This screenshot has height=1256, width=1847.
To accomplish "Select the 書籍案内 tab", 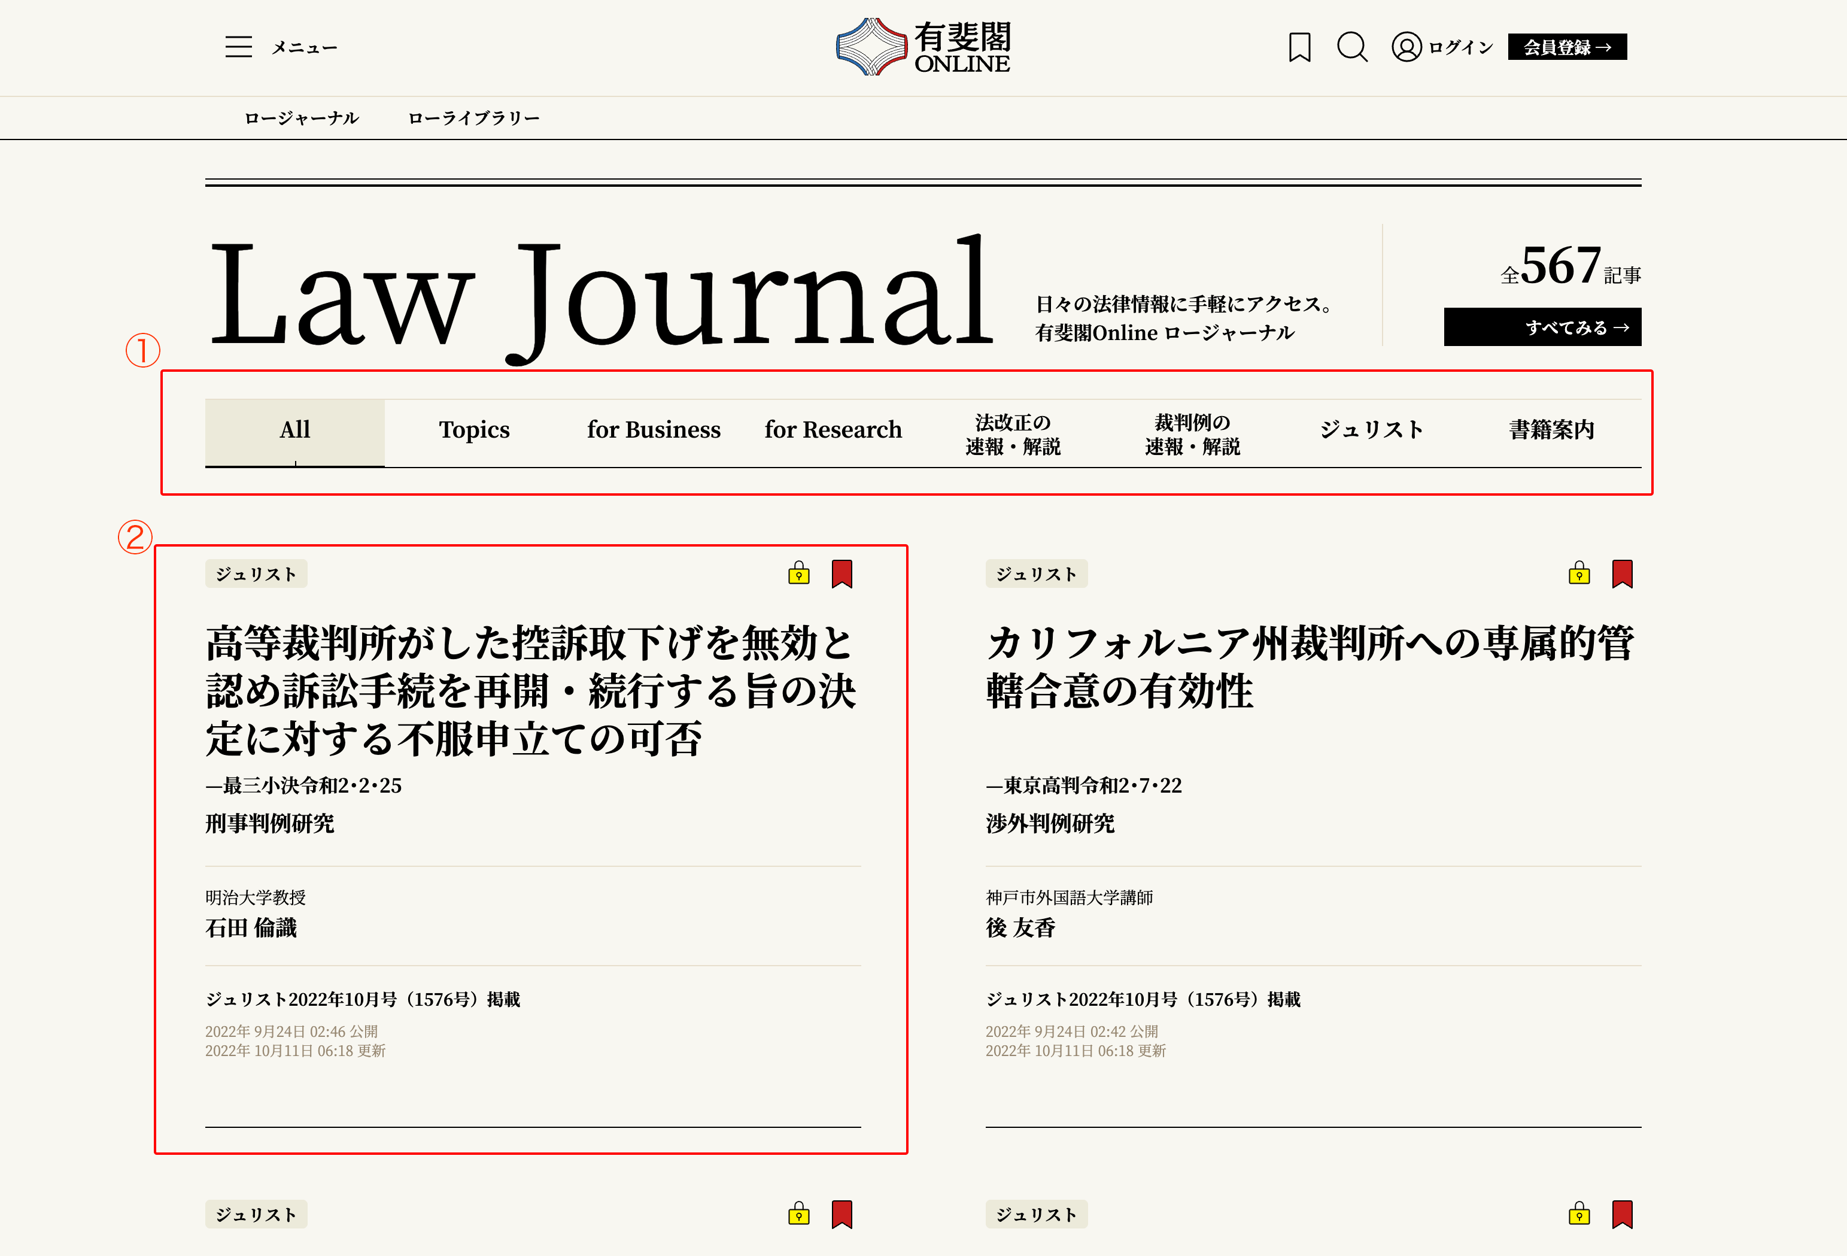I will pos(1551,430).
